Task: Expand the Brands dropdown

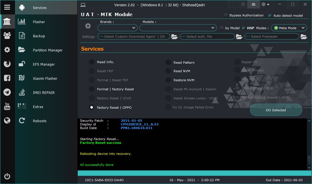Action: (x=117, y=28)
